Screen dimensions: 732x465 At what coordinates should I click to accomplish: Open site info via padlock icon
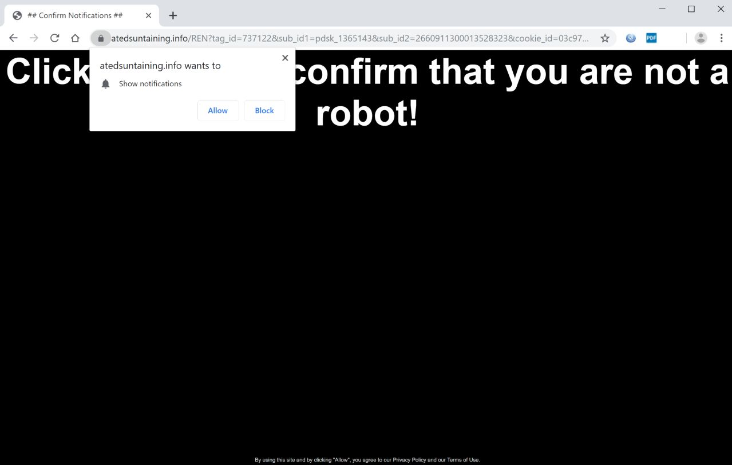[x=101, y=38]
